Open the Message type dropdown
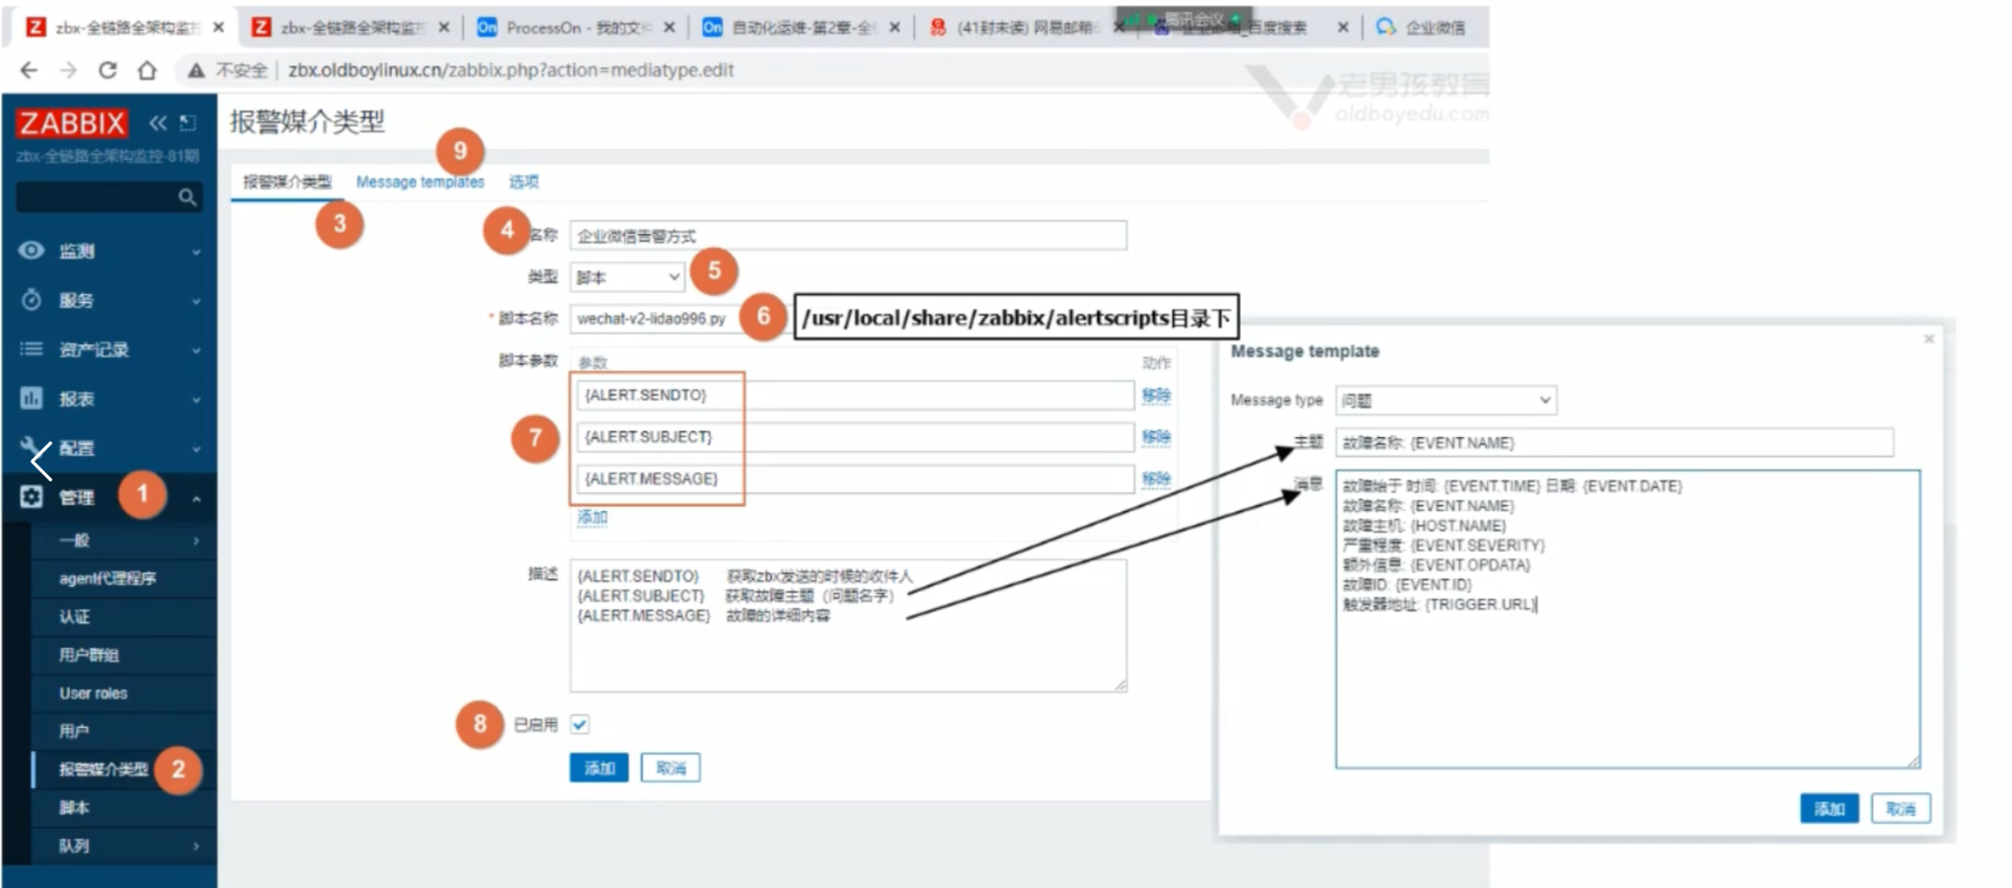The height and width of the screenshot is (888, 2012). click(1445, 400)
